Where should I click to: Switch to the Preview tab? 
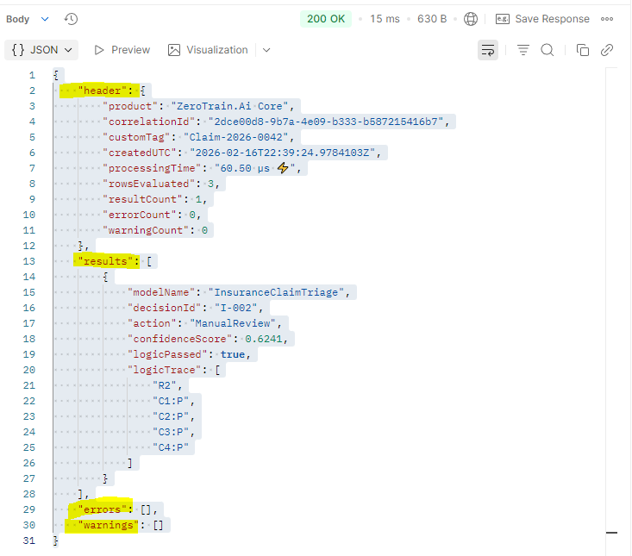coord(122,50)
